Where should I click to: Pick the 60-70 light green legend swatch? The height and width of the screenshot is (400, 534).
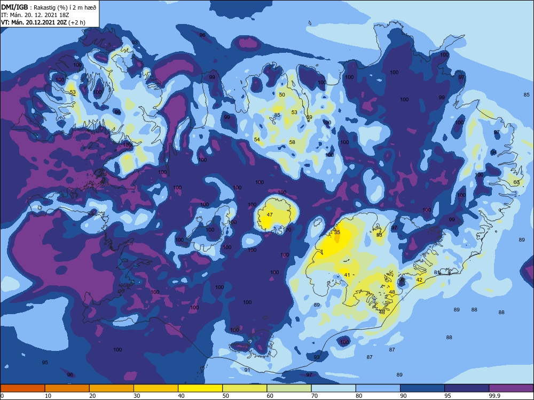pos(289,388)
